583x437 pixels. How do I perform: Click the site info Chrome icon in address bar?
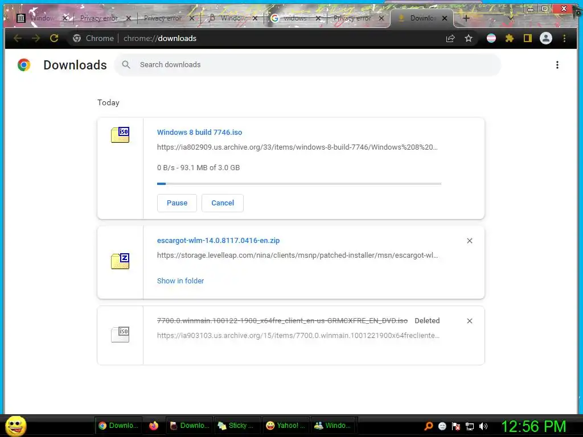coord(77,38)
